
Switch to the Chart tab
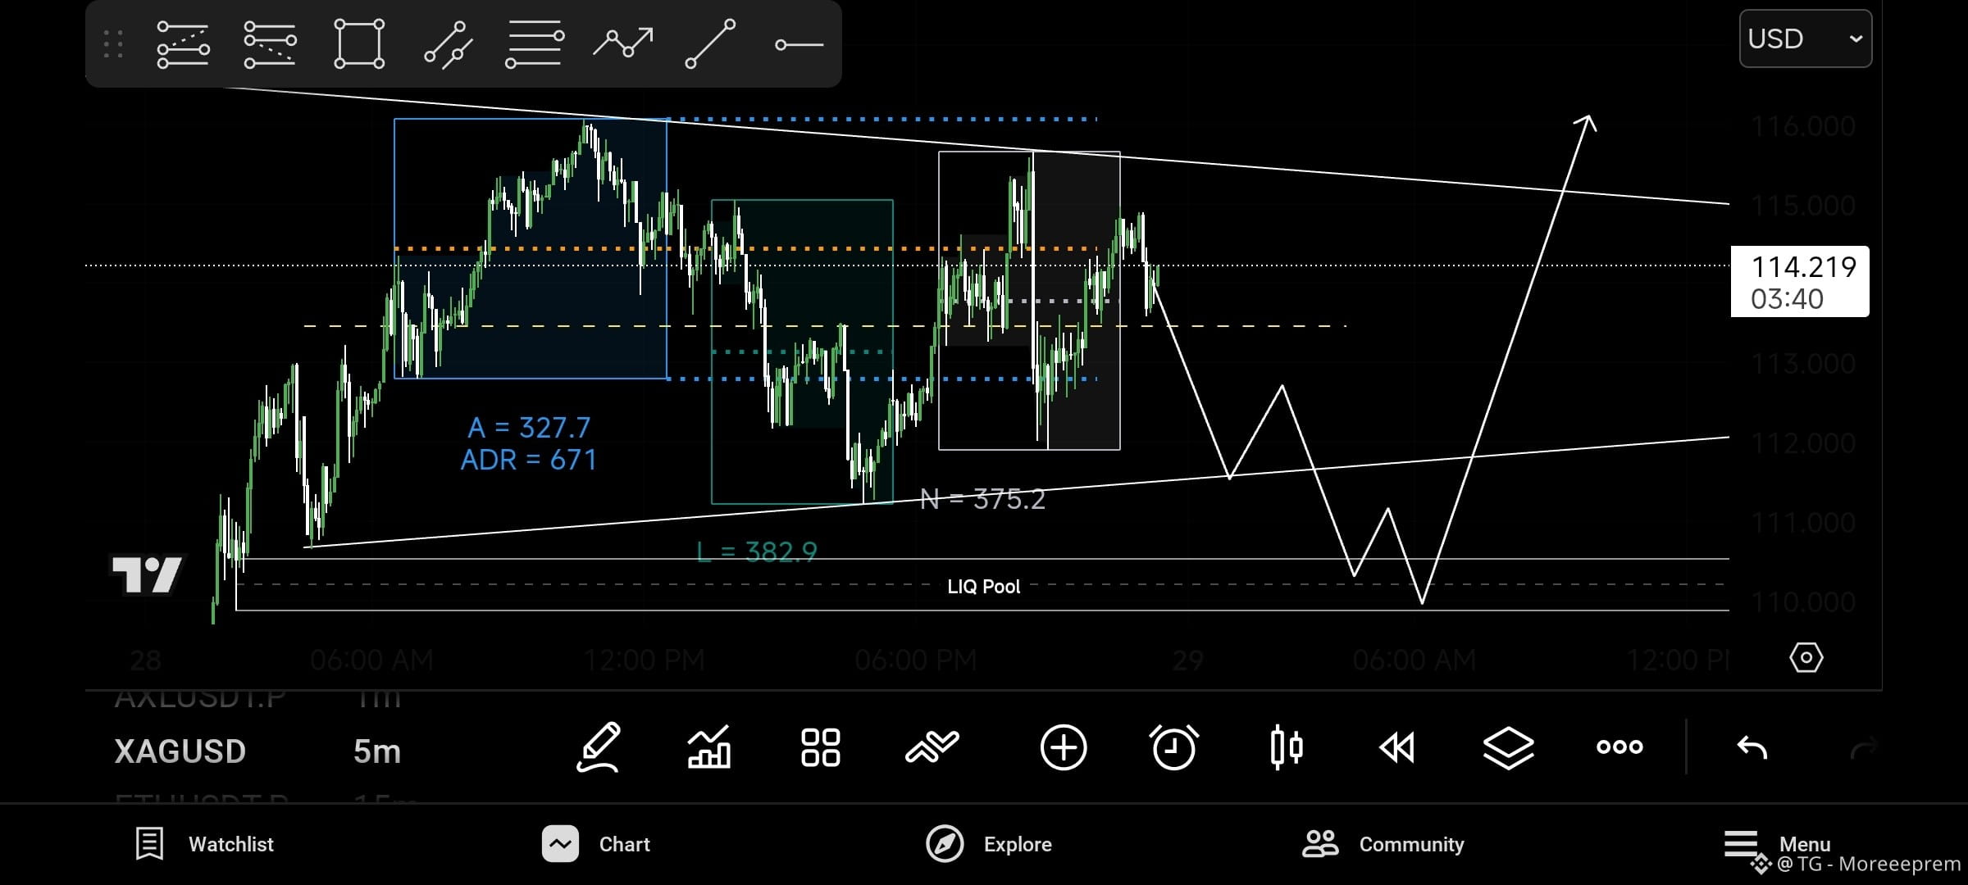(596, 844)
